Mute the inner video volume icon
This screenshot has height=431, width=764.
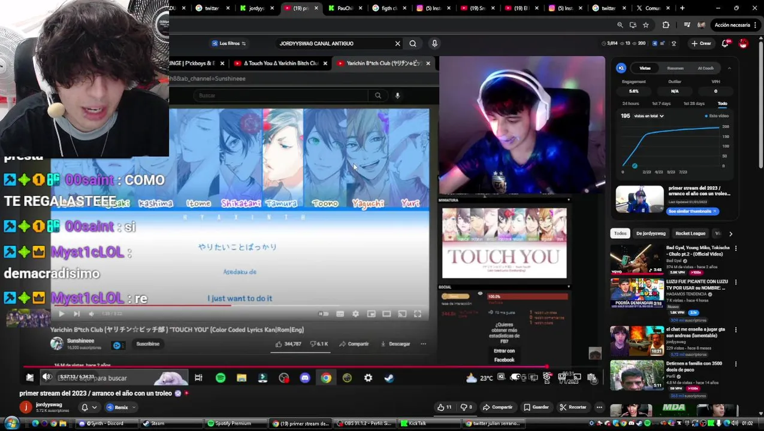click(x=91, y=314)
